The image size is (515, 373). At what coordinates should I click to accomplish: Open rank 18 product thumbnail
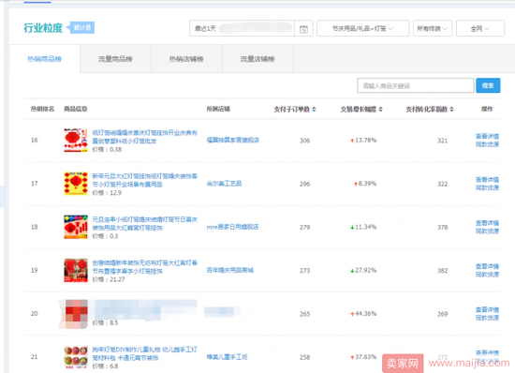(x=76, y=227)
